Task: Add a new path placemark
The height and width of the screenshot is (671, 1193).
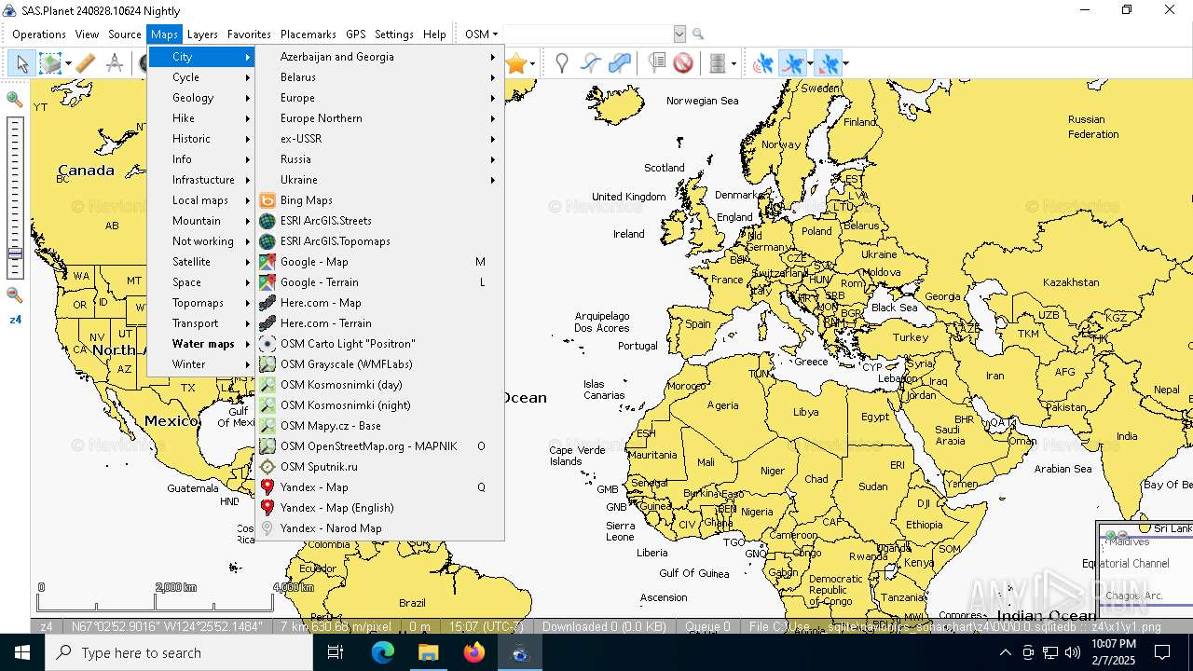Action: [590, 63]
